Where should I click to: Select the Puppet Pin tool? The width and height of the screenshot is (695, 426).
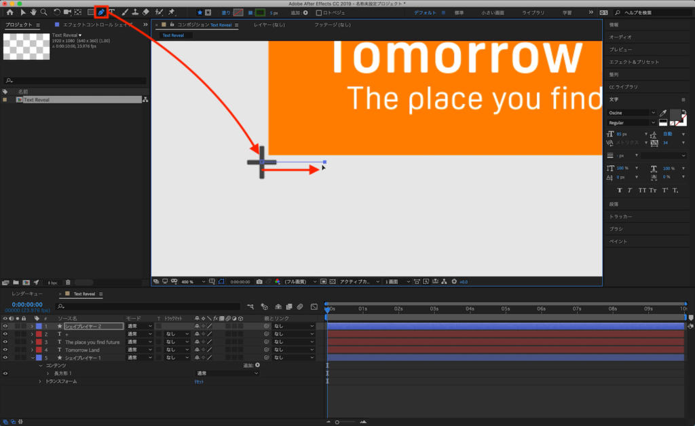coord(172,12)
